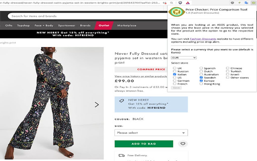Open the Outlet tab
Viewport: 257px width, 161px height.
(104, 25)
